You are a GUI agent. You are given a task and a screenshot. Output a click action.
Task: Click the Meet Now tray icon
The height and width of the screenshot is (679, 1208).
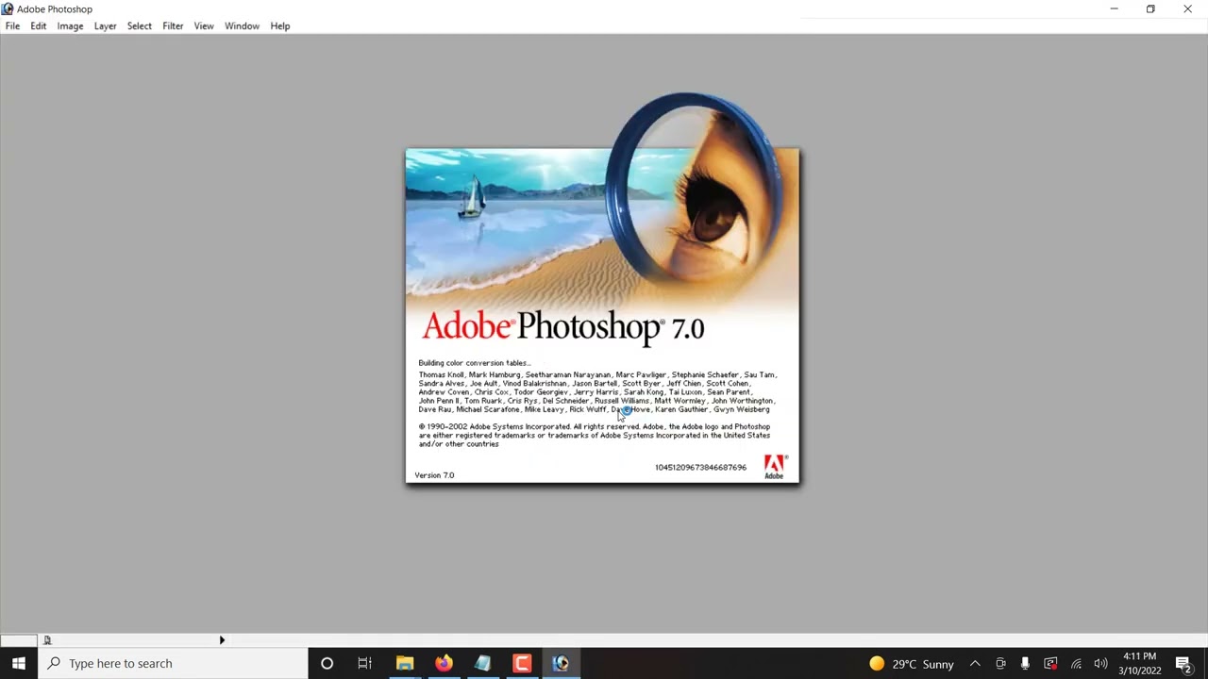pyautogui.click(x=1000, y=664)
